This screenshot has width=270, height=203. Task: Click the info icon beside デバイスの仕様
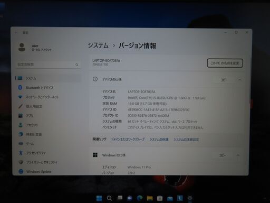(x=95, y=79)
